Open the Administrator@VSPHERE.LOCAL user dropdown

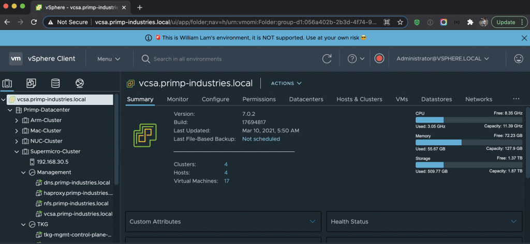pyautogui.click(x=443, y=59)
